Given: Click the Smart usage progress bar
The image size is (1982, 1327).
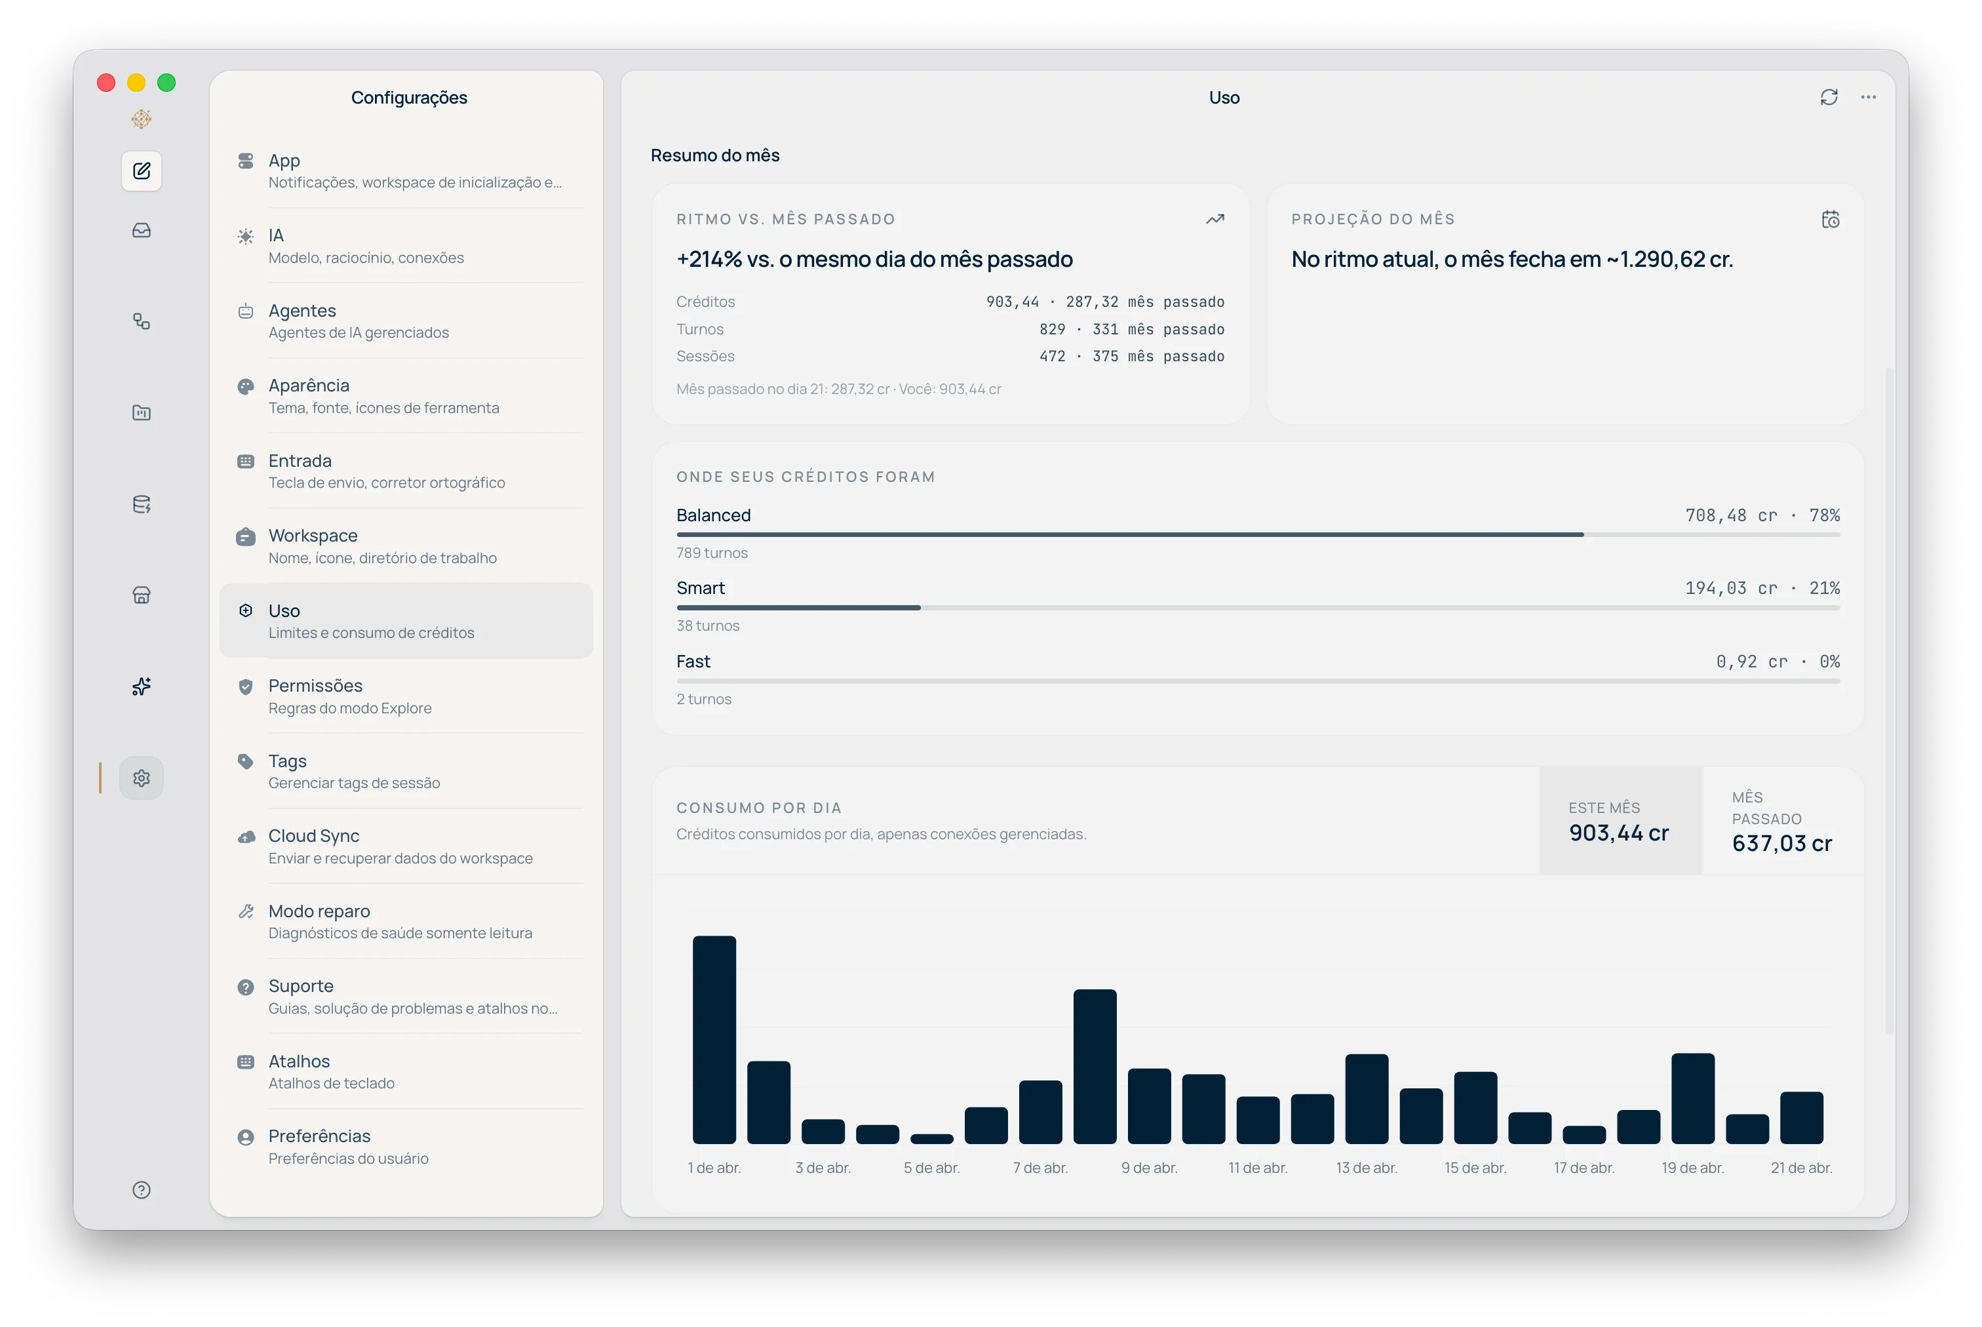Looking at the screenshot, I should [x=1257, y=608].
